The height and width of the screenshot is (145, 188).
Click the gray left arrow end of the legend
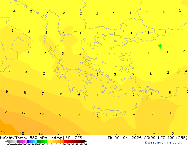[7, 141]
